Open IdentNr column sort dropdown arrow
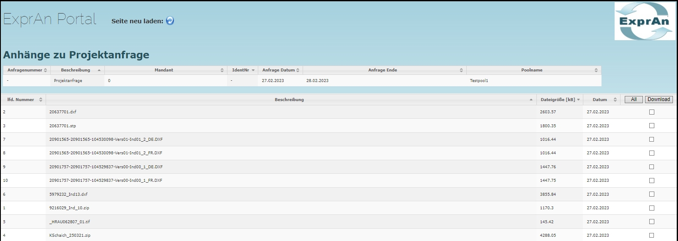Viewport: 678px width, 241px height. (253, 70)
